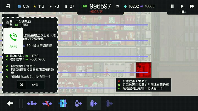
Task: Resume play at normal speed
Action: (182, 6)
